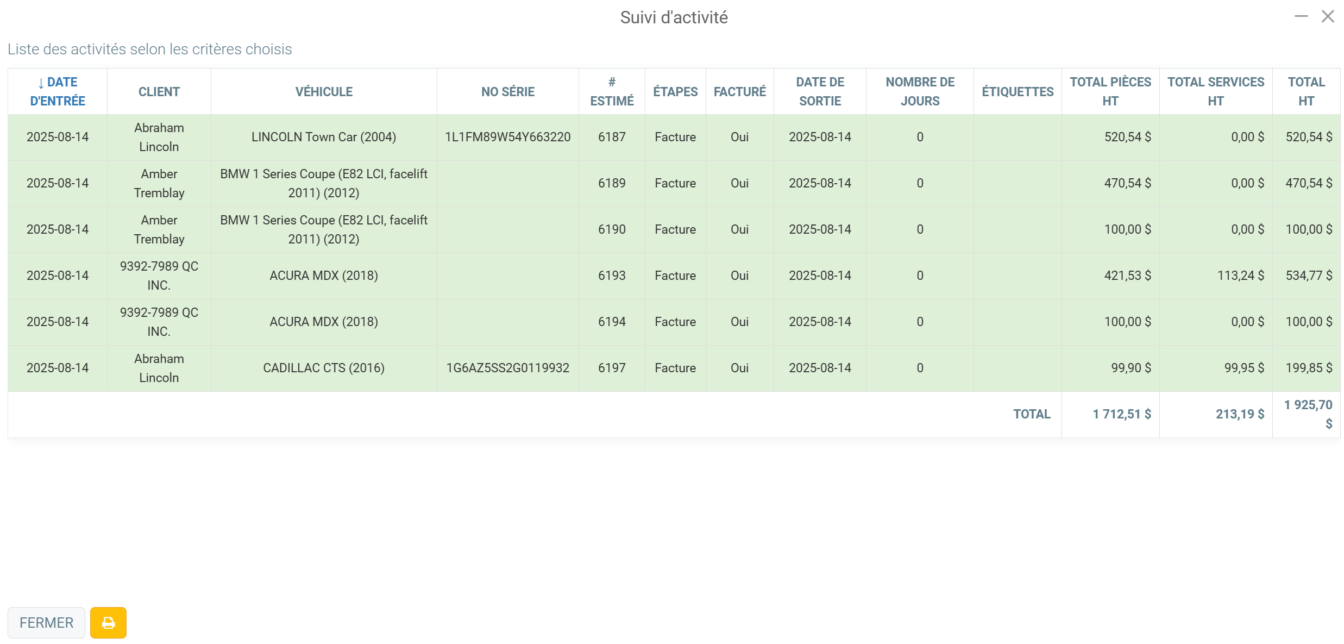Sort table by VÉHICULE column
The image size is (1344, 644).
(324, 91)
